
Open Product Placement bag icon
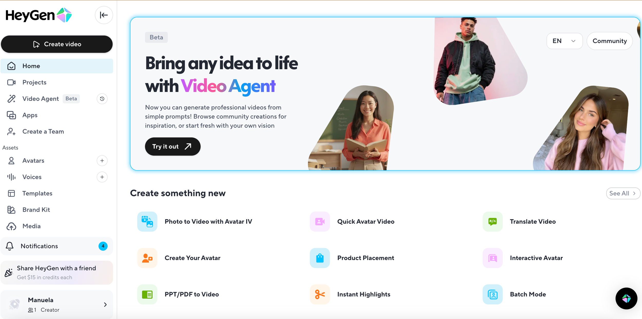tap(320, 258)
